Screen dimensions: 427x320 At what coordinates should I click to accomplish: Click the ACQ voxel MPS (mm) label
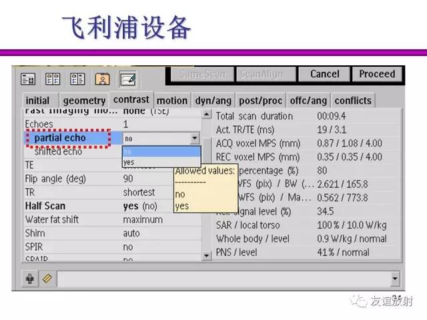point(258,143)
